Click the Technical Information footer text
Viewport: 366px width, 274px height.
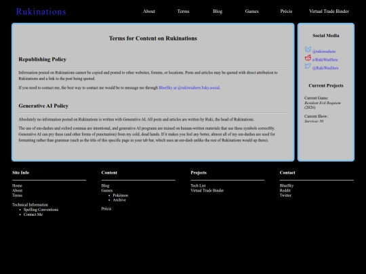pyautogui.click(x=30, y=205)
